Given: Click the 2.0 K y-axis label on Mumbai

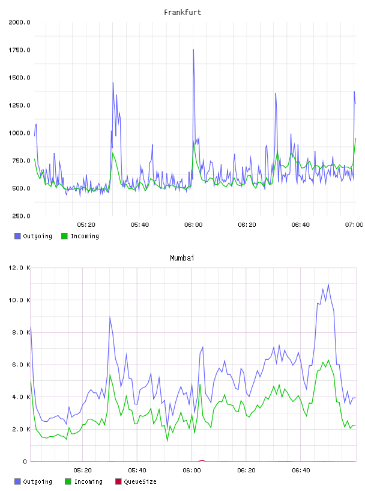Looking at the screenshot, I should (x=21, y=429).
